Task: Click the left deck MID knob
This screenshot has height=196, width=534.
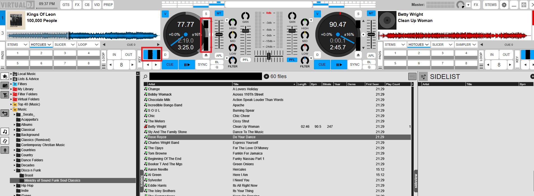Action: (233, 35)
